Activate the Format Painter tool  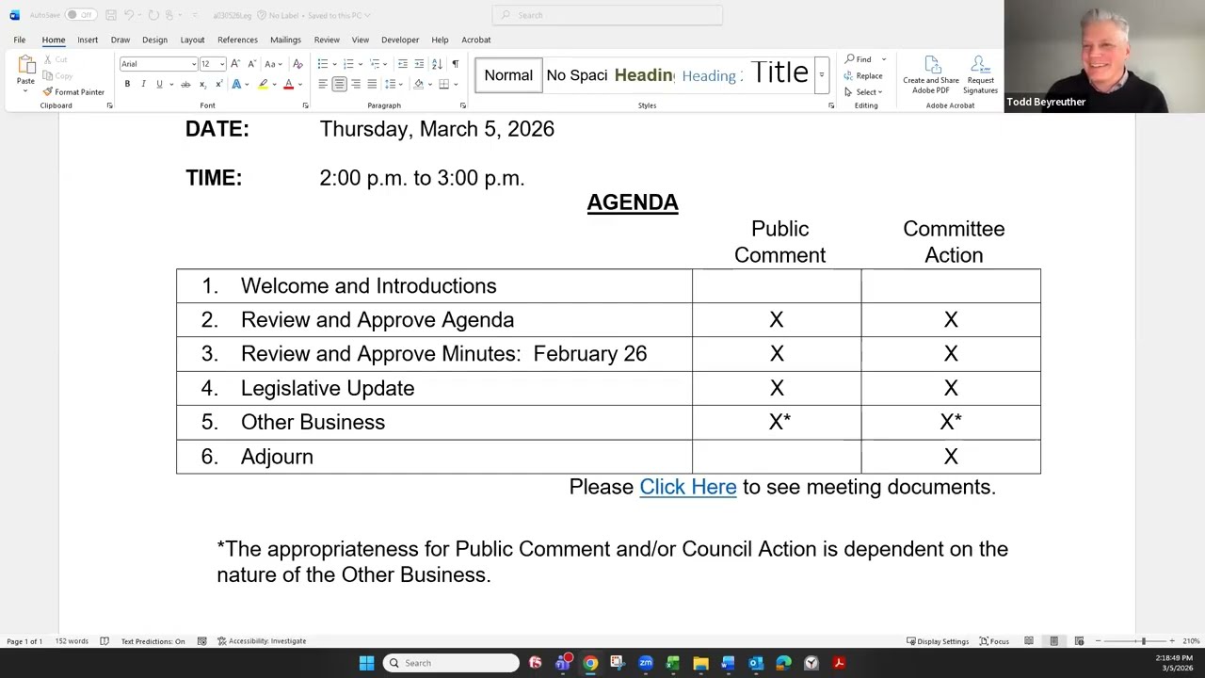point(72,92)
